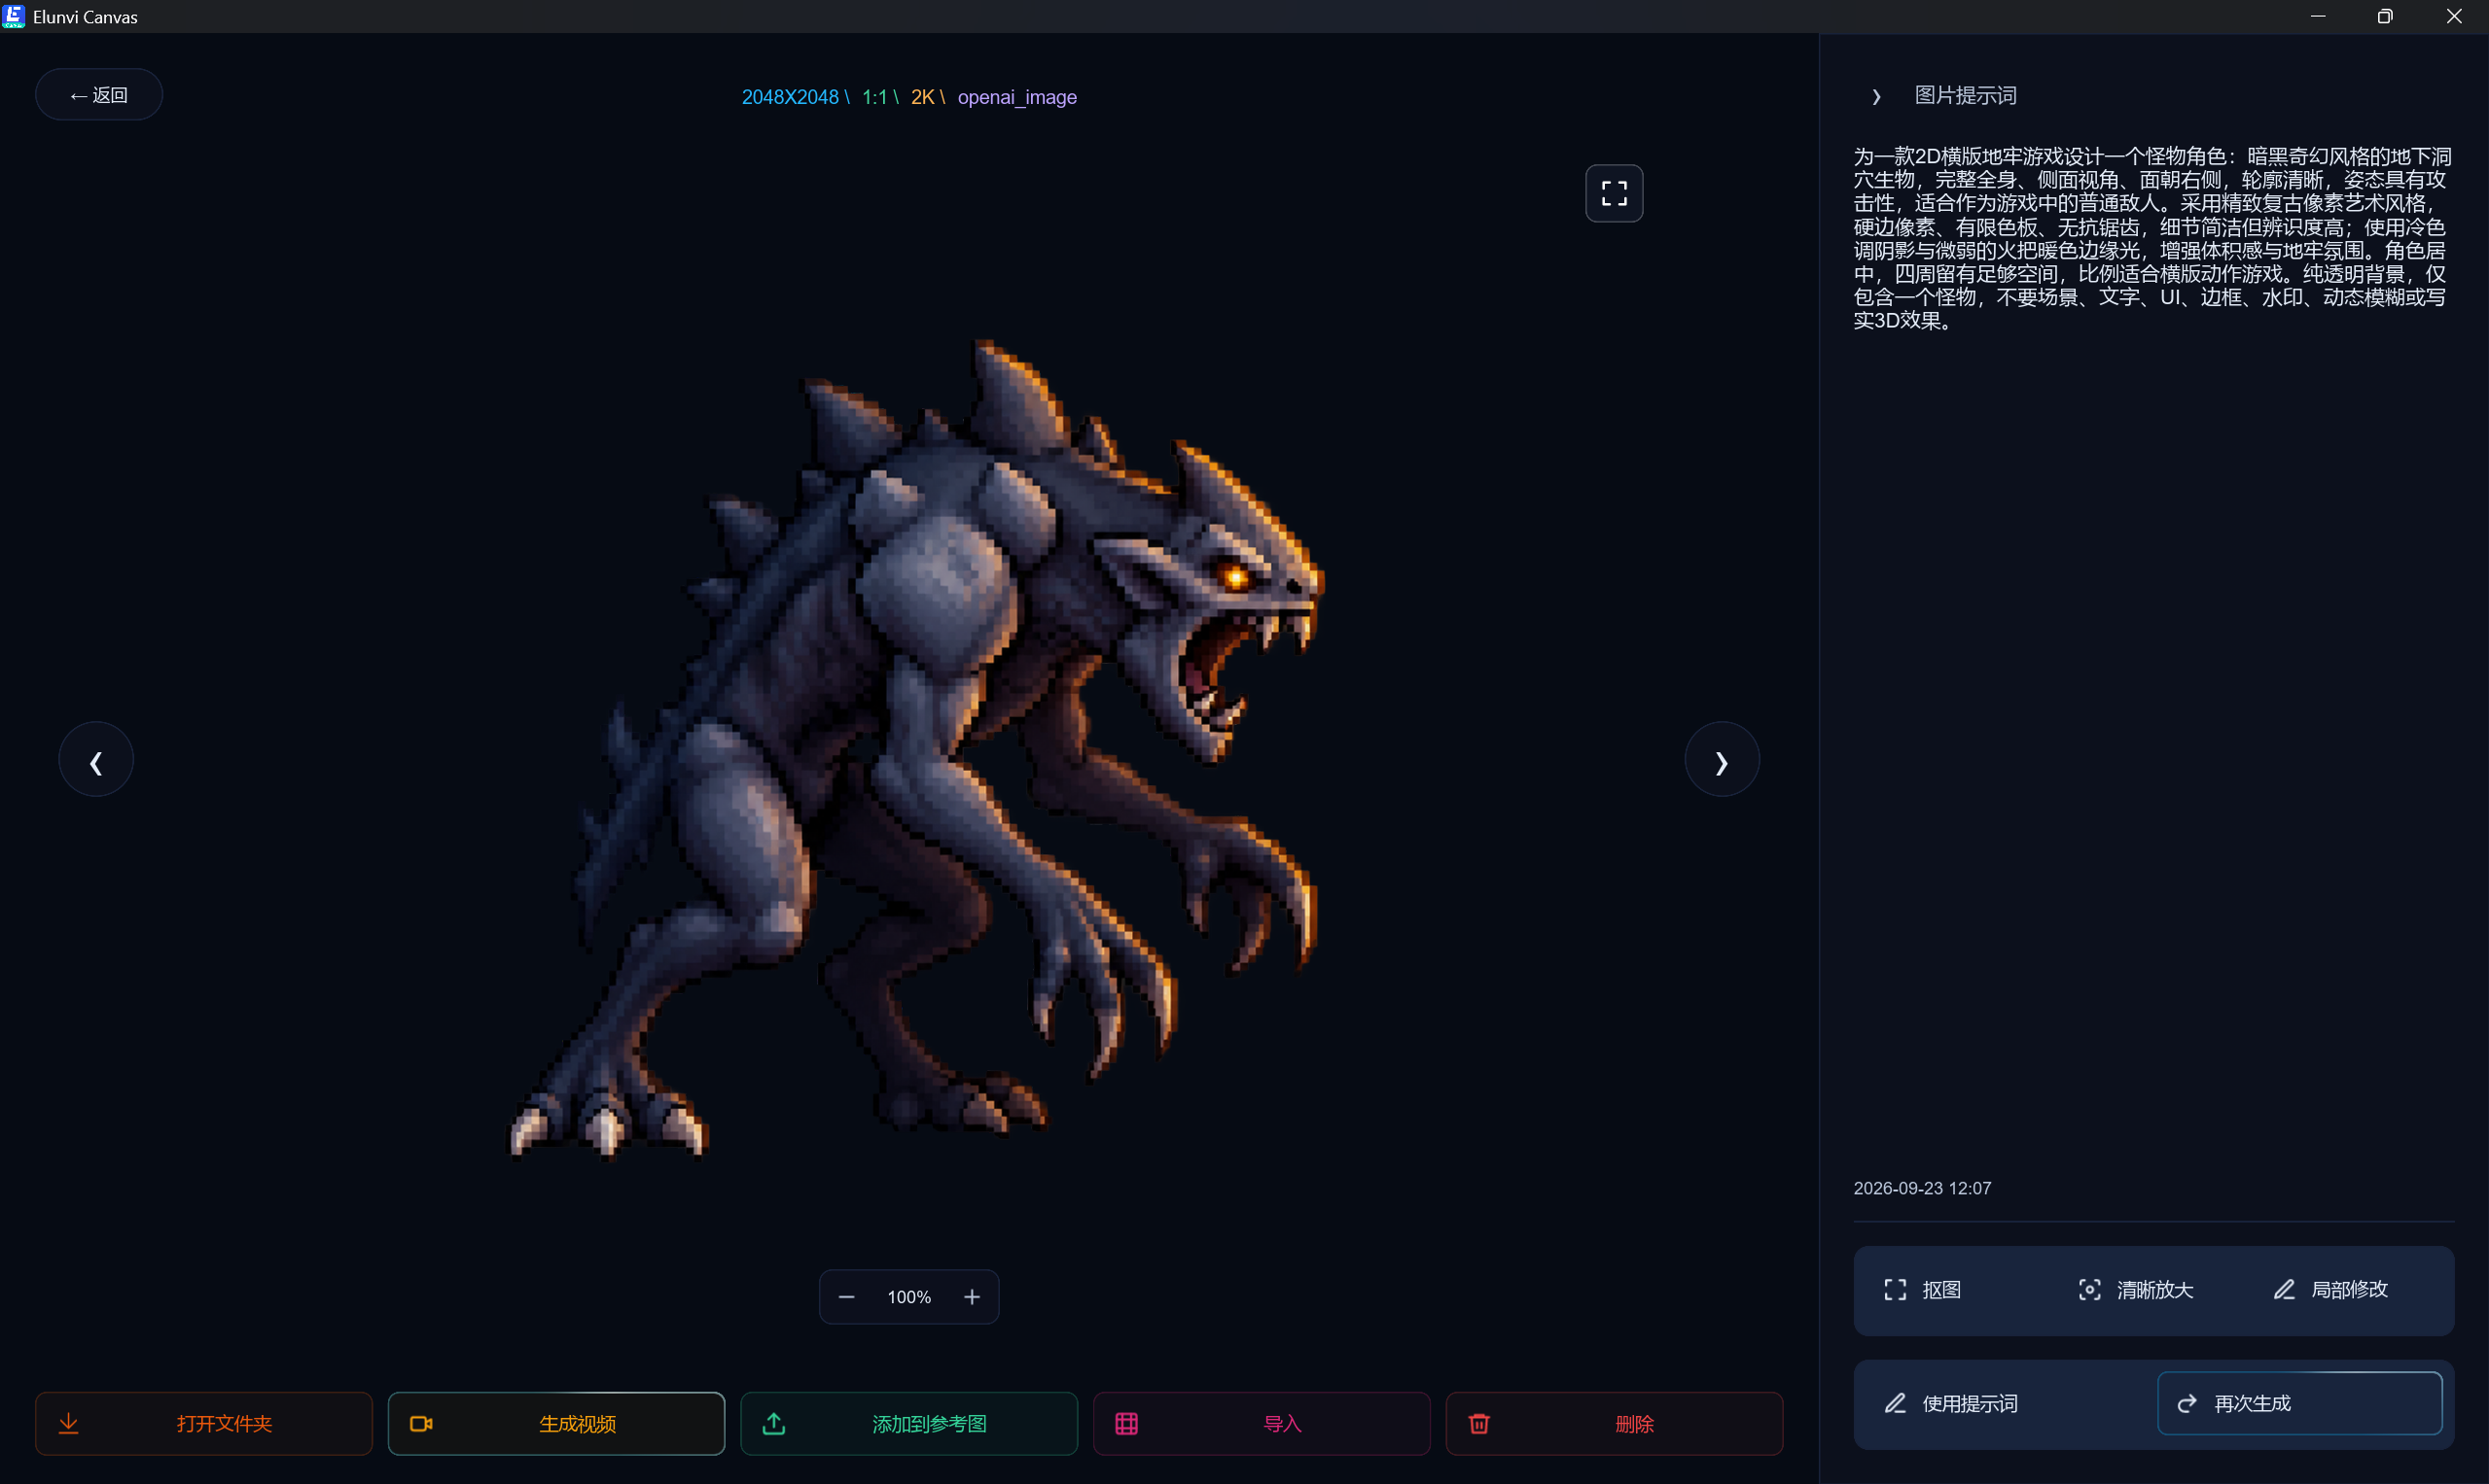Click the fullscreen expand icon above the image
The width and height of the screenshot is (2489, 1484).
1614,193
